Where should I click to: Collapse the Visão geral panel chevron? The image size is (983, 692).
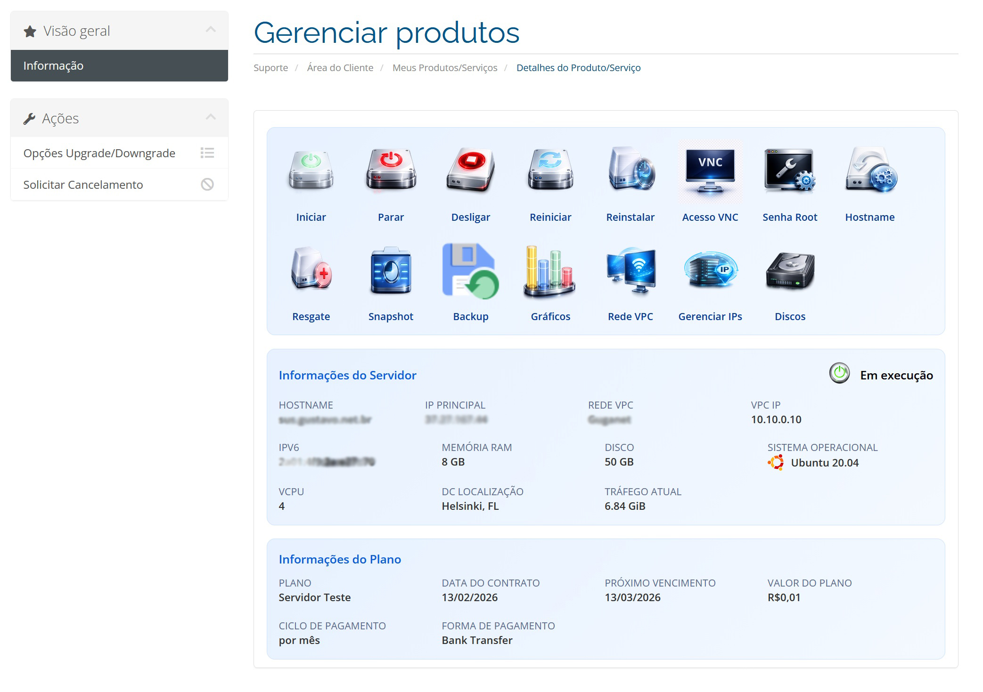pyautogui.click(x=211, y=30)
